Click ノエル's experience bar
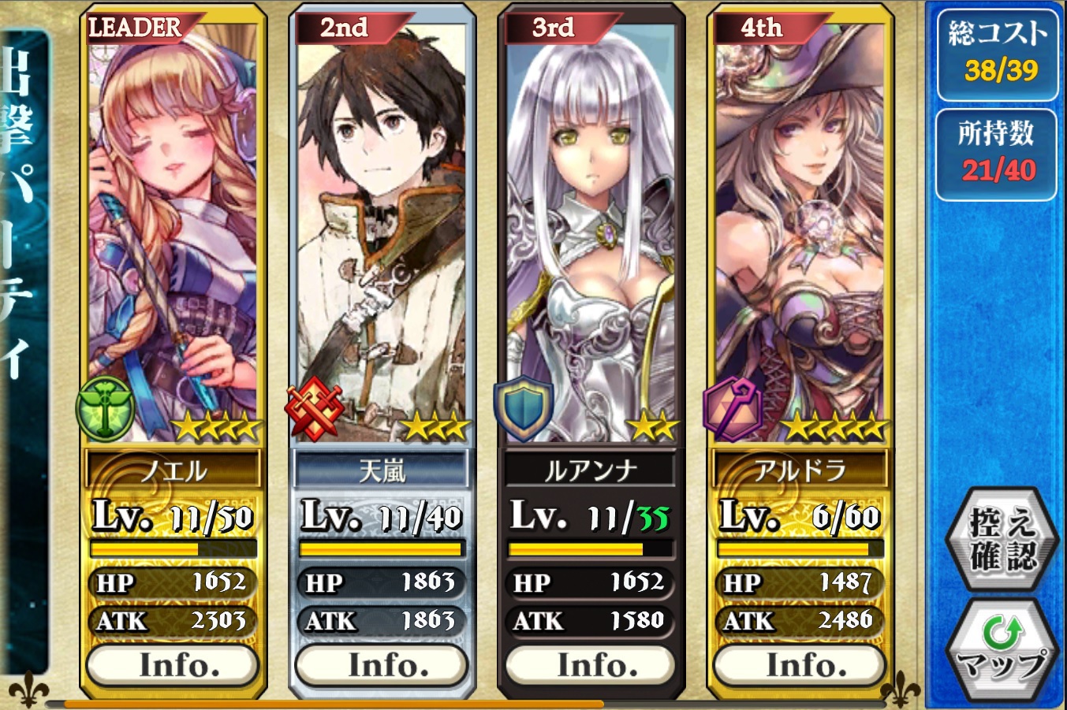Viewport: 1067px width, 710px height. pos(173,548)
